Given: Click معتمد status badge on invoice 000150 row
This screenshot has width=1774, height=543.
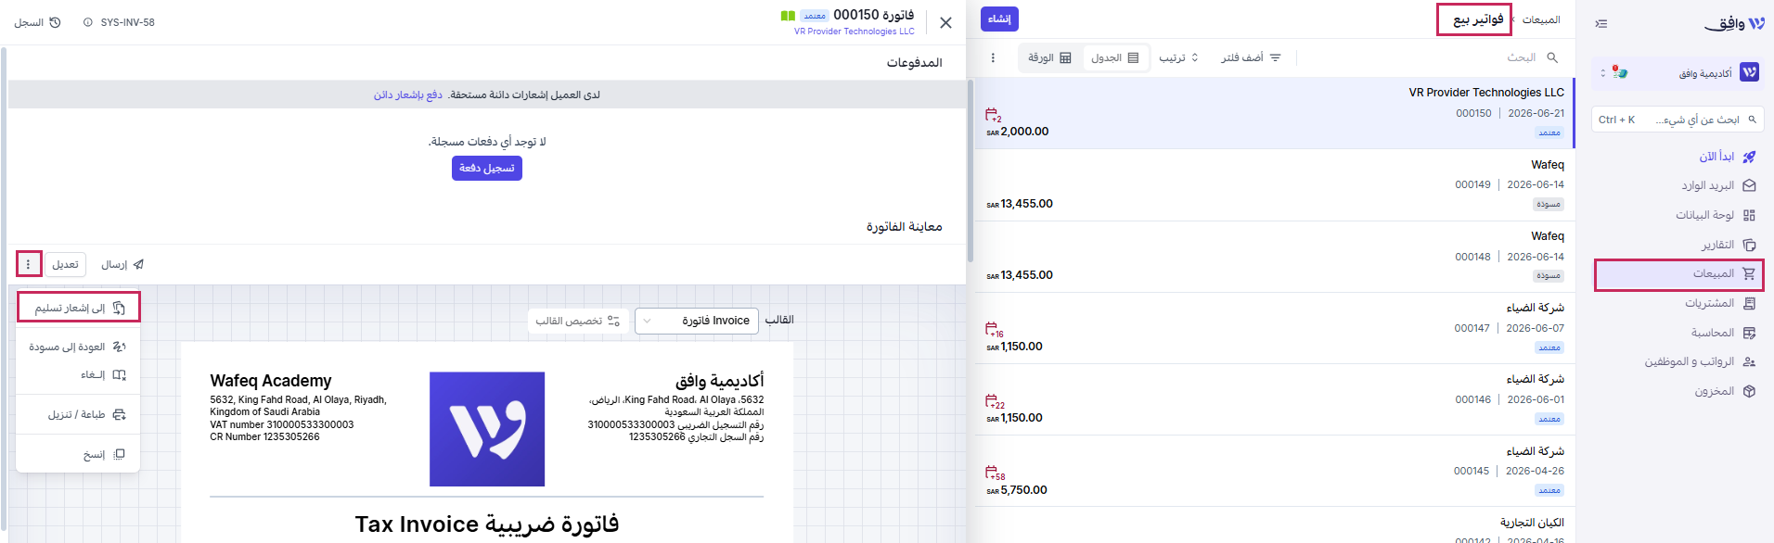Looking at the screenshot, I should pos(1549,133).
